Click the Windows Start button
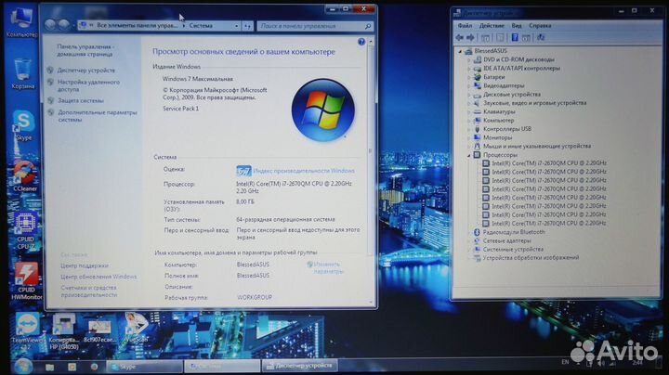Screen dimensions: 669x375 click(x=22, y=366)
